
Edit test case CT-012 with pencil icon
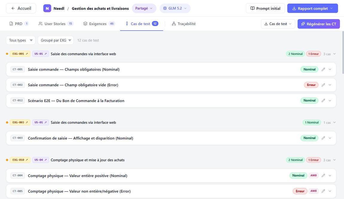click(323, 101)
